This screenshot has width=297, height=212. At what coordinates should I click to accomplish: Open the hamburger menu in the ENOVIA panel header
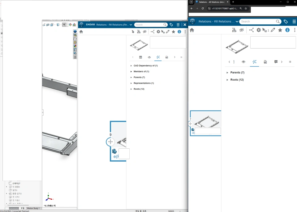click(178, 25)
